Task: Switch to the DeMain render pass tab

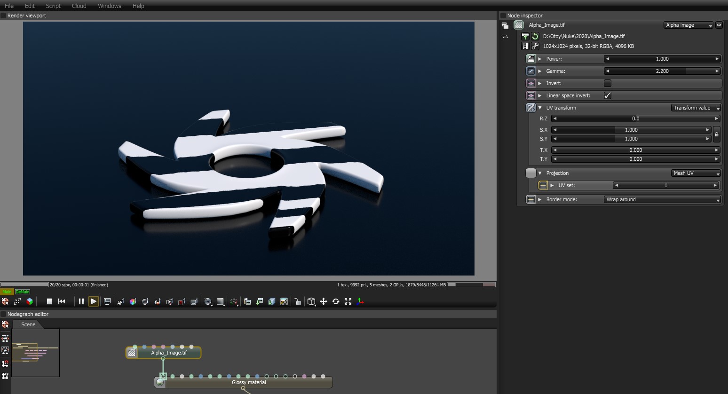Action: pos(22,292)
